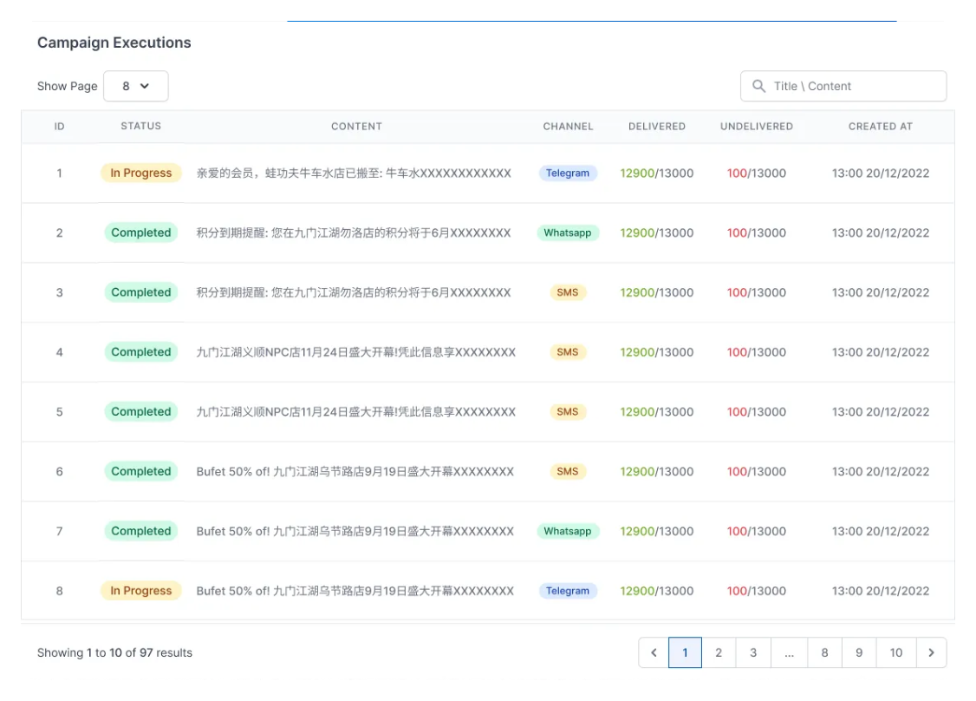Go to page 10
Image resolution: width=976 pixels, height=701 pixels.
[895, 652]
